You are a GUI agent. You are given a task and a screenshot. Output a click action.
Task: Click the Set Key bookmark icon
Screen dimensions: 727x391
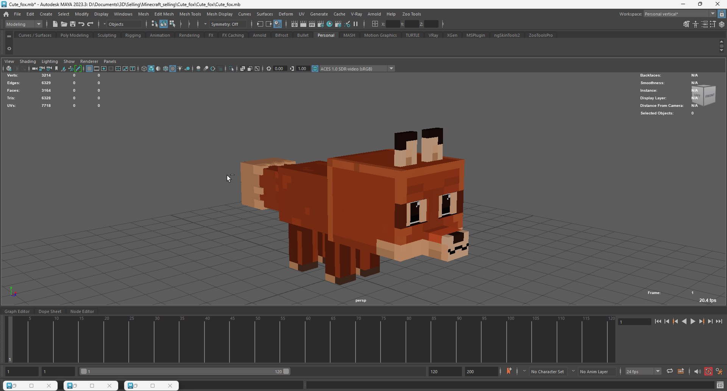point(509,371)
